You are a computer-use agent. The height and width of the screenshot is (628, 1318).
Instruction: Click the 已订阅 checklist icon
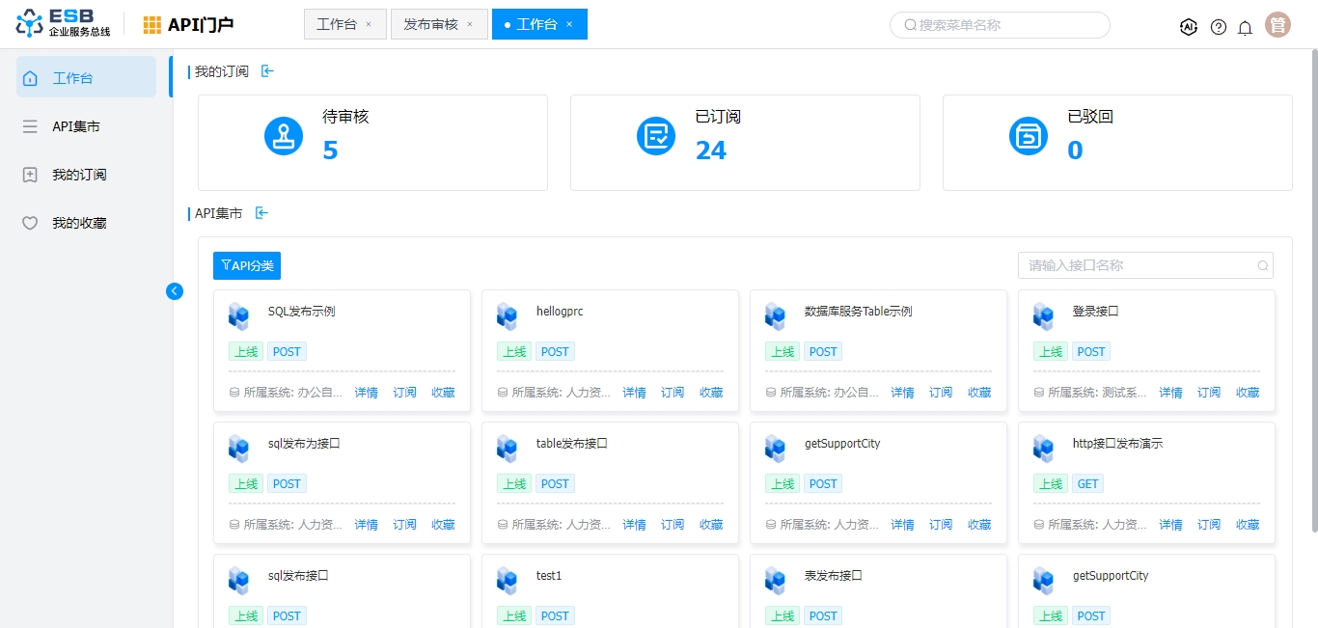click(656, 135)
